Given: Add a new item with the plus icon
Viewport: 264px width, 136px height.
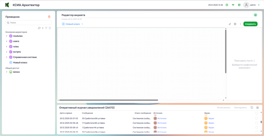Looking at the screenshot, I should (43, 28).
